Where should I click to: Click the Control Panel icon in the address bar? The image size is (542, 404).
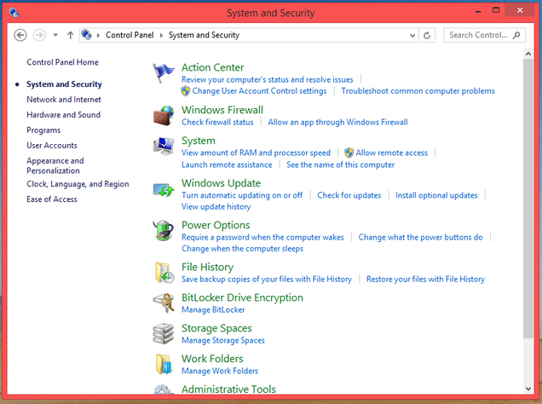86,35
